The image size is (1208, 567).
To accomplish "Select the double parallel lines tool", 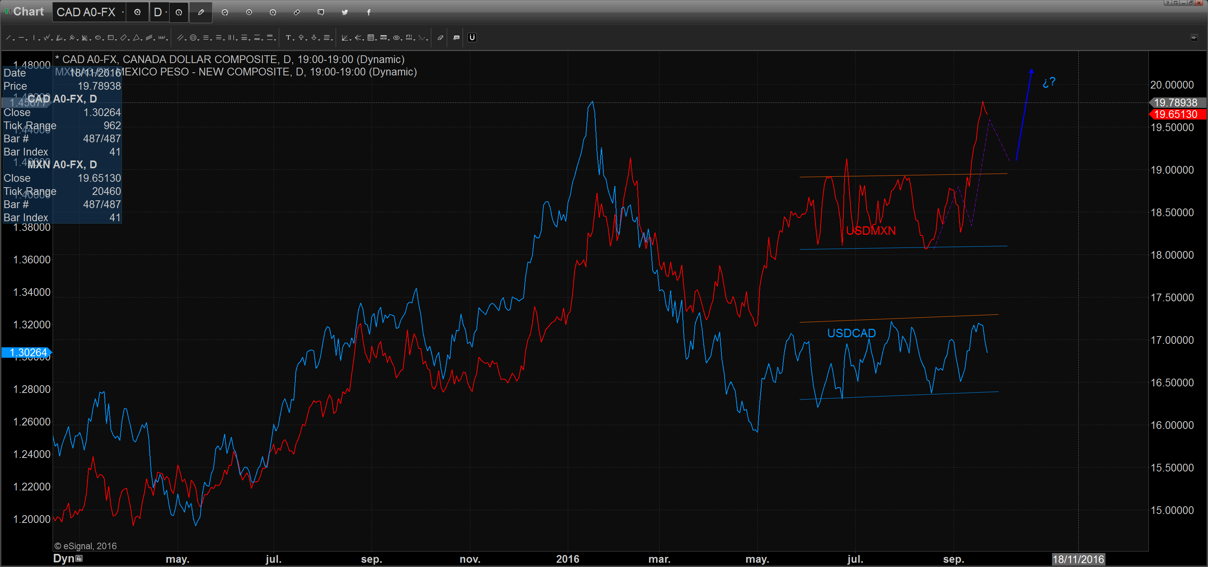I will point(180,38).
